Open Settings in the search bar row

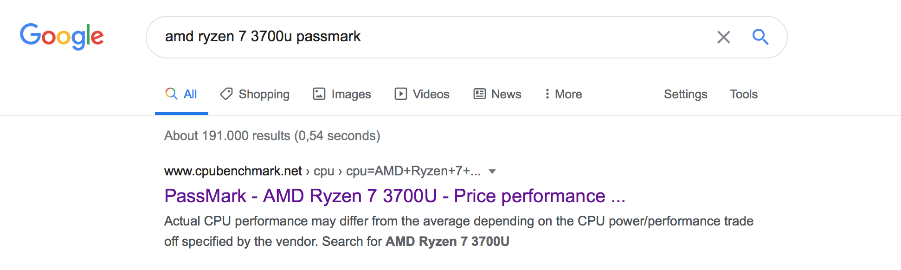[685, 94]
